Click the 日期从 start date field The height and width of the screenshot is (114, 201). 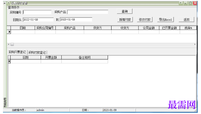pyautogui.click(x=38, y=20)
